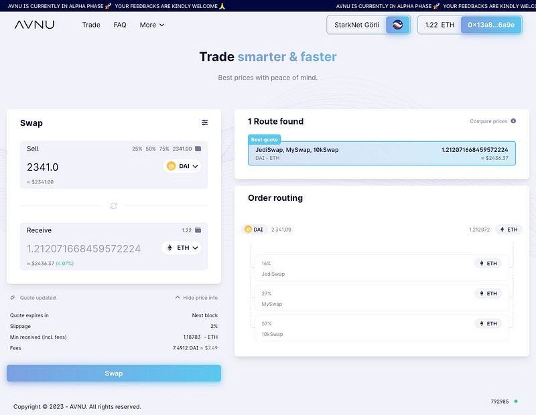Click Min received 1,18783 ETH value
The height and width of the screenshot is (415, 536).
pyautogui.click(x=200, y=337)
